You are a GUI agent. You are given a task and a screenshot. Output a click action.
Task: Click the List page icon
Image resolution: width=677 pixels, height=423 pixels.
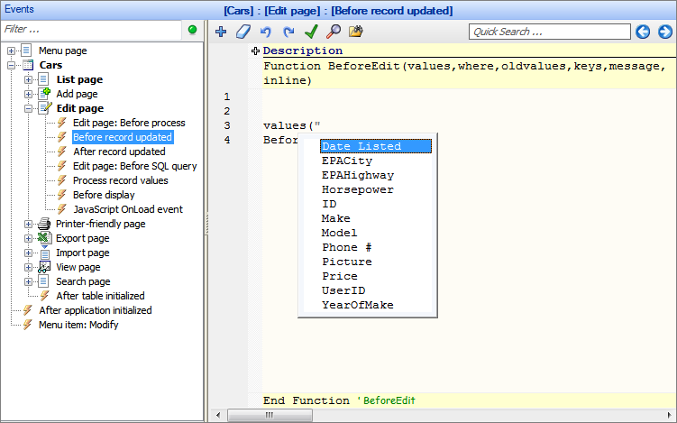pyautogui.click(x=43, y=79)
